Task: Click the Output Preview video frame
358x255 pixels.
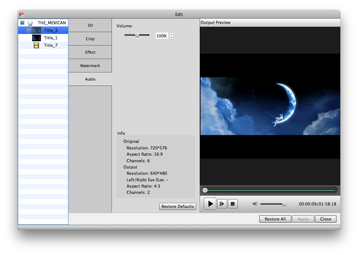Action: click(270, 106)
